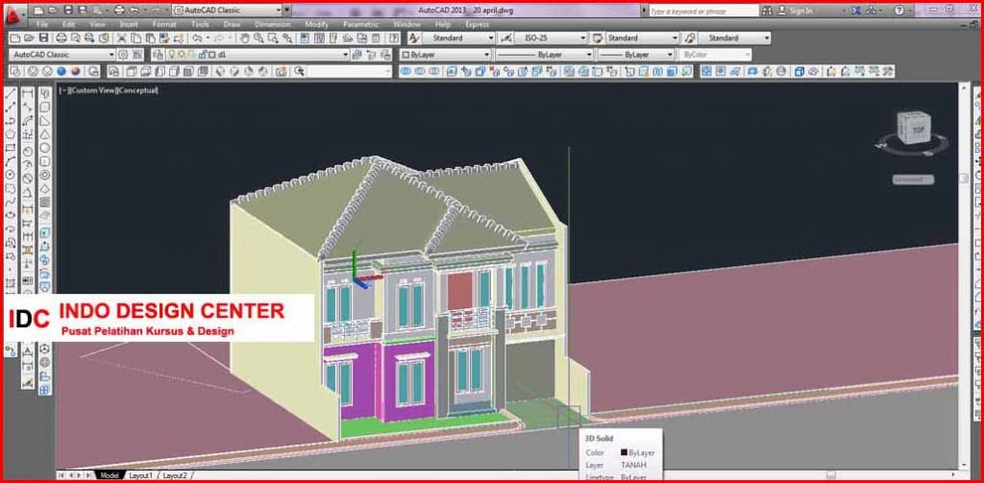Click the Autodesk Exchange X icon

click(856, 11)
